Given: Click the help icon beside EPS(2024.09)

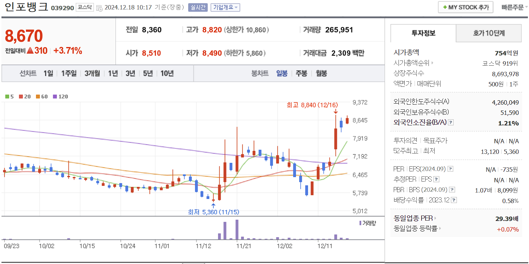Looking at the screenshot, I should pyautogui.click(x=450, y=169).
